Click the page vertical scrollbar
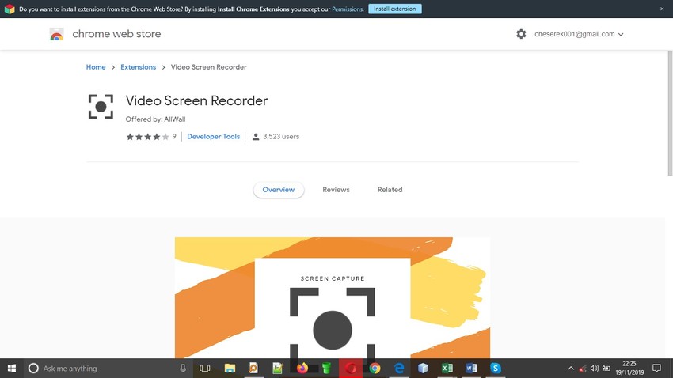This screenshot has height=378, width=673. [x=670, y=113]
